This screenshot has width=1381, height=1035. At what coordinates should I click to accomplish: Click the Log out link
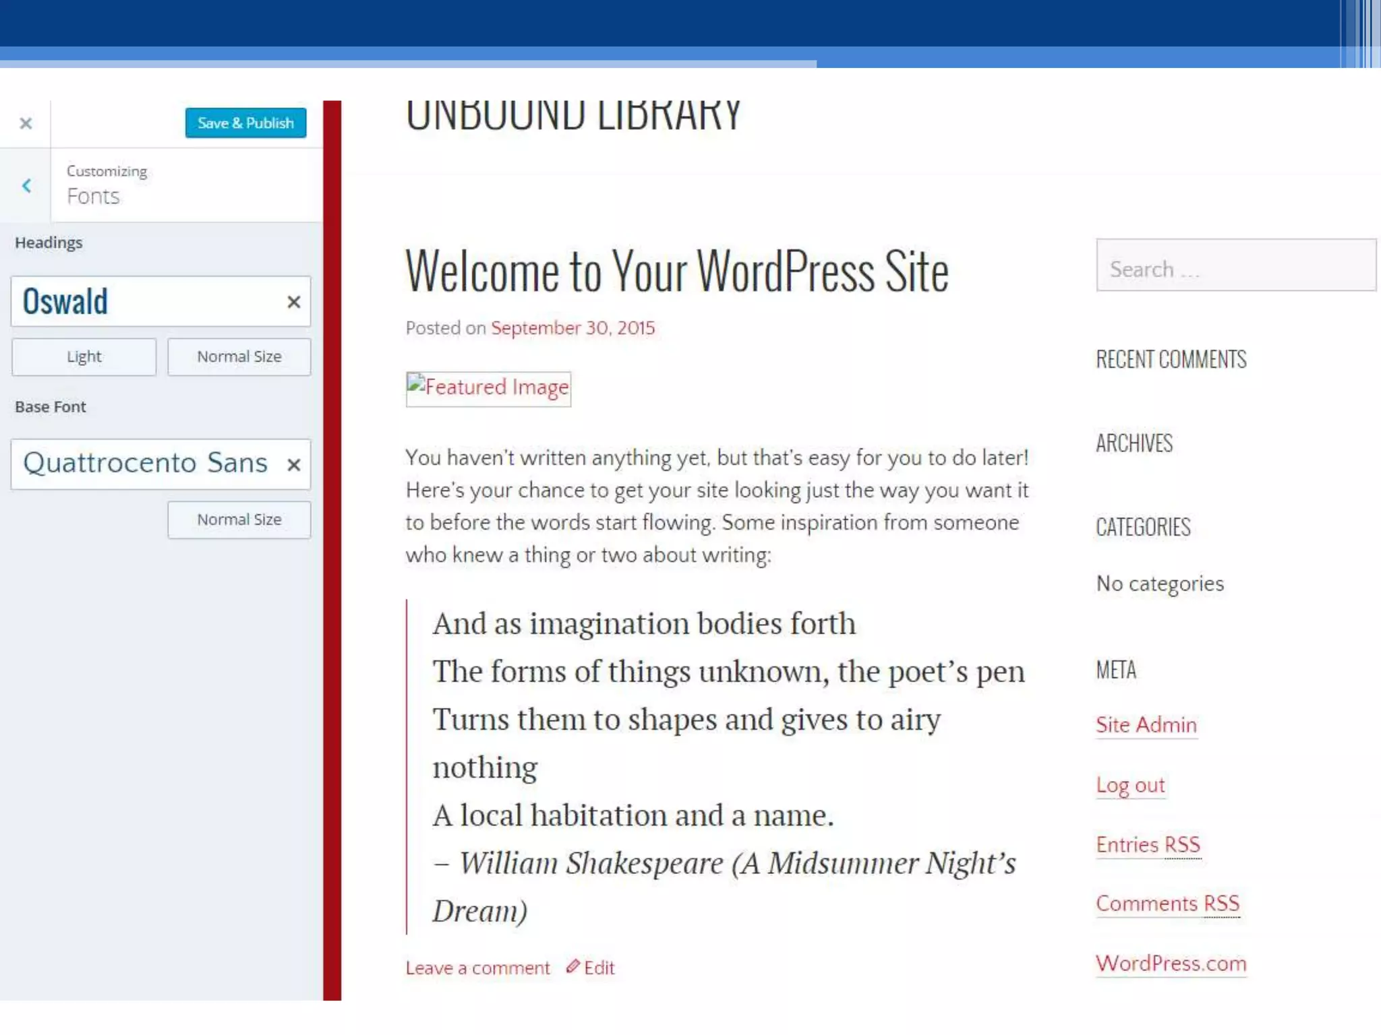pos(1130,785)
